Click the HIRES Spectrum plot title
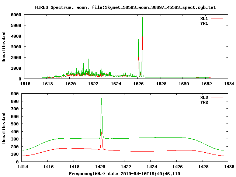Image resolution: width=236 pixels, height=177 pixels. click(125, 7)
